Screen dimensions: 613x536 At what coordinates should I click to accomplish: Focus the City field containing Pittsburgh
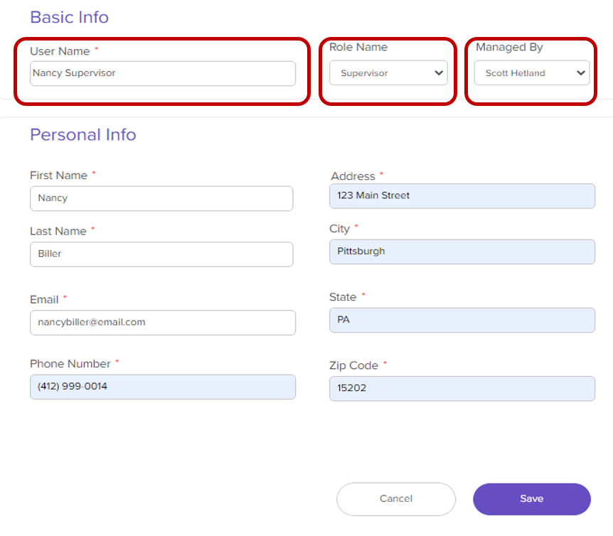tap(462, 251)
